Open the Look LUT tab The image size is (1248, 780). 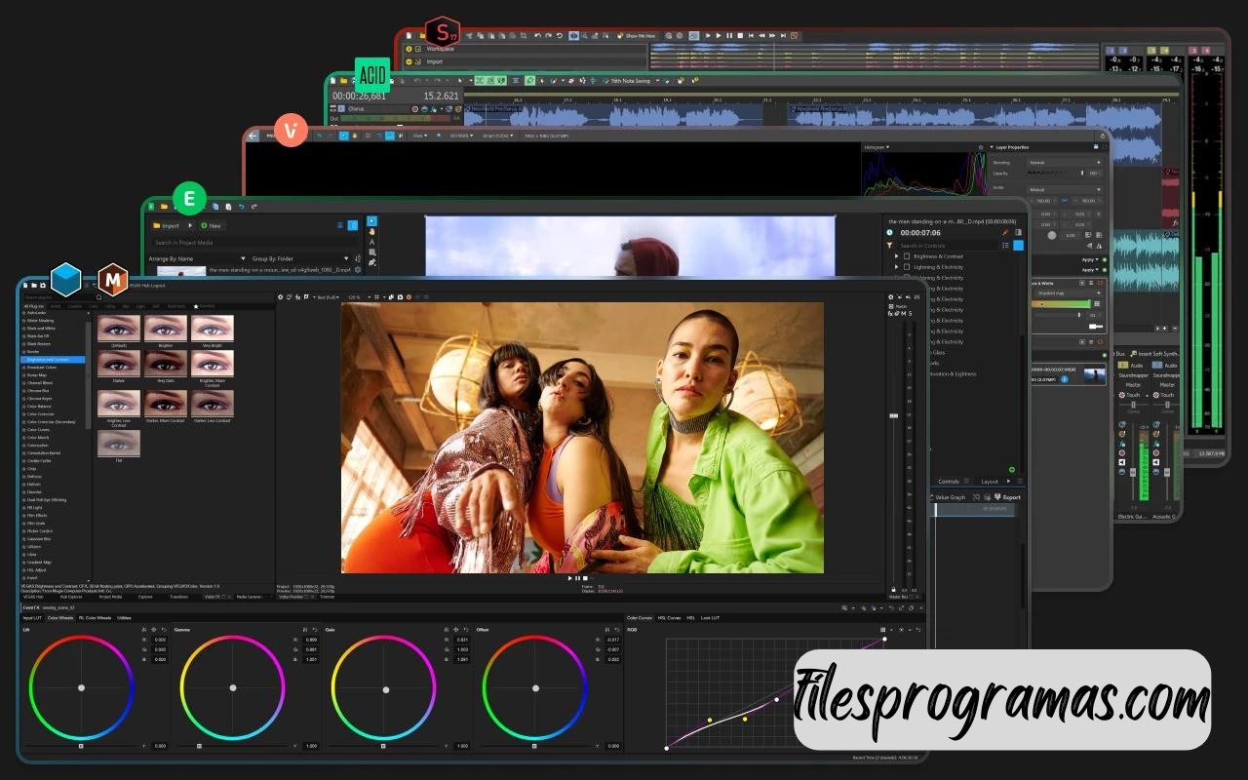710,618
